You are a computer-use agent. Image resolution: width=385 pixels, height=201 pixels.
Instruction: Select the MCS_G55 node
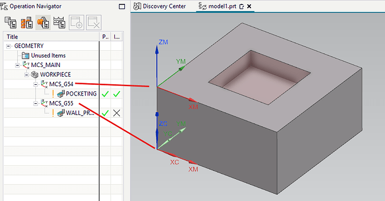click(x=61, y=103)
